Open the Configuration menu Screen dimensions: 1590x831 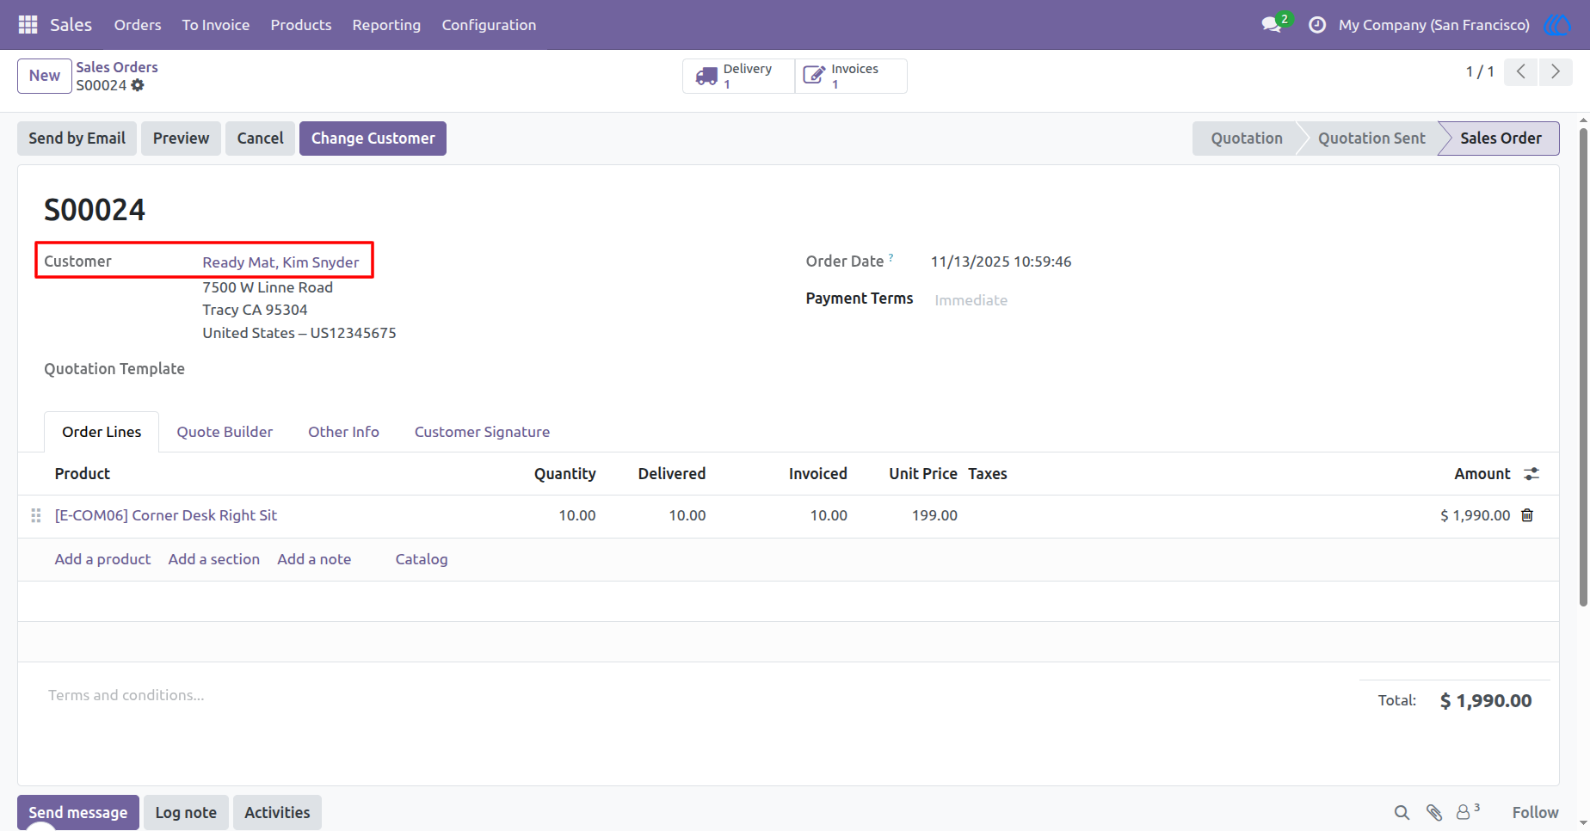[x=489, y=25]
